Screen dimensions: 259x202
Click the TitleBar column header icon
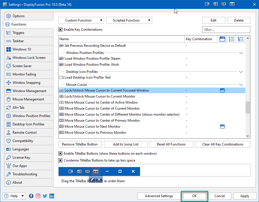[222, 39]
